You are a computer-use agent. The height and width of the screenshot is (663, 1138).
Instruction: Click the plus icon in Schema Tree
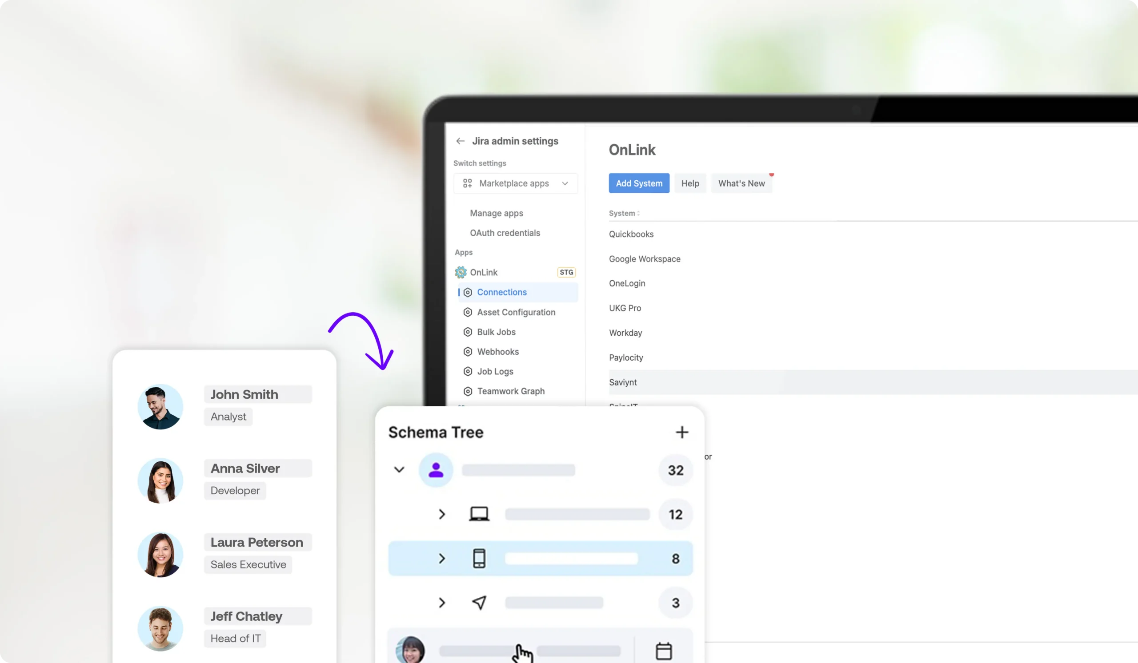pyautogui.click(x=681, y=432)
